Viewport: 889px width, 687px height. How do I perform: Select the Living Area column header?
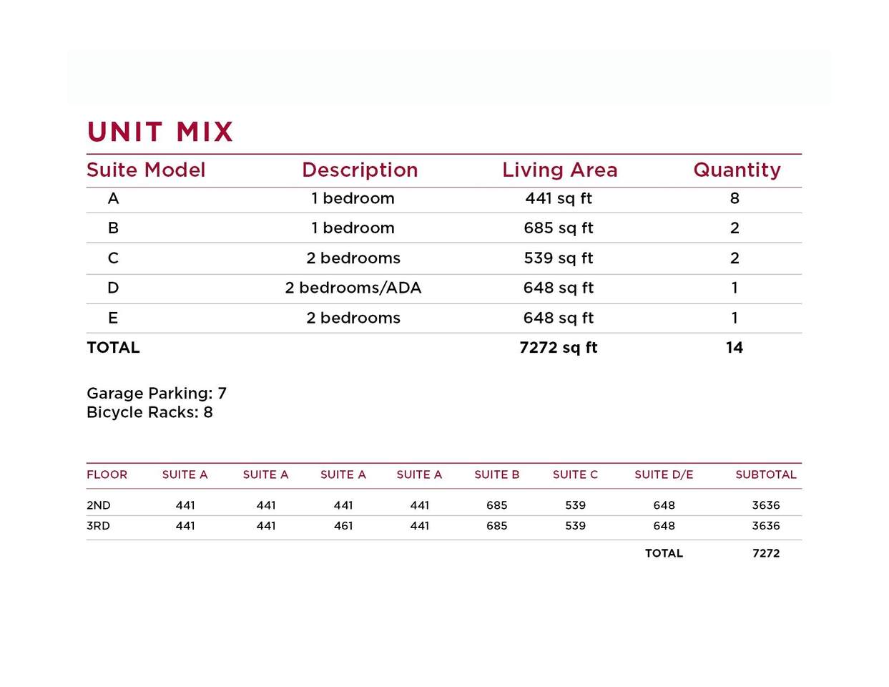point(559,170)
